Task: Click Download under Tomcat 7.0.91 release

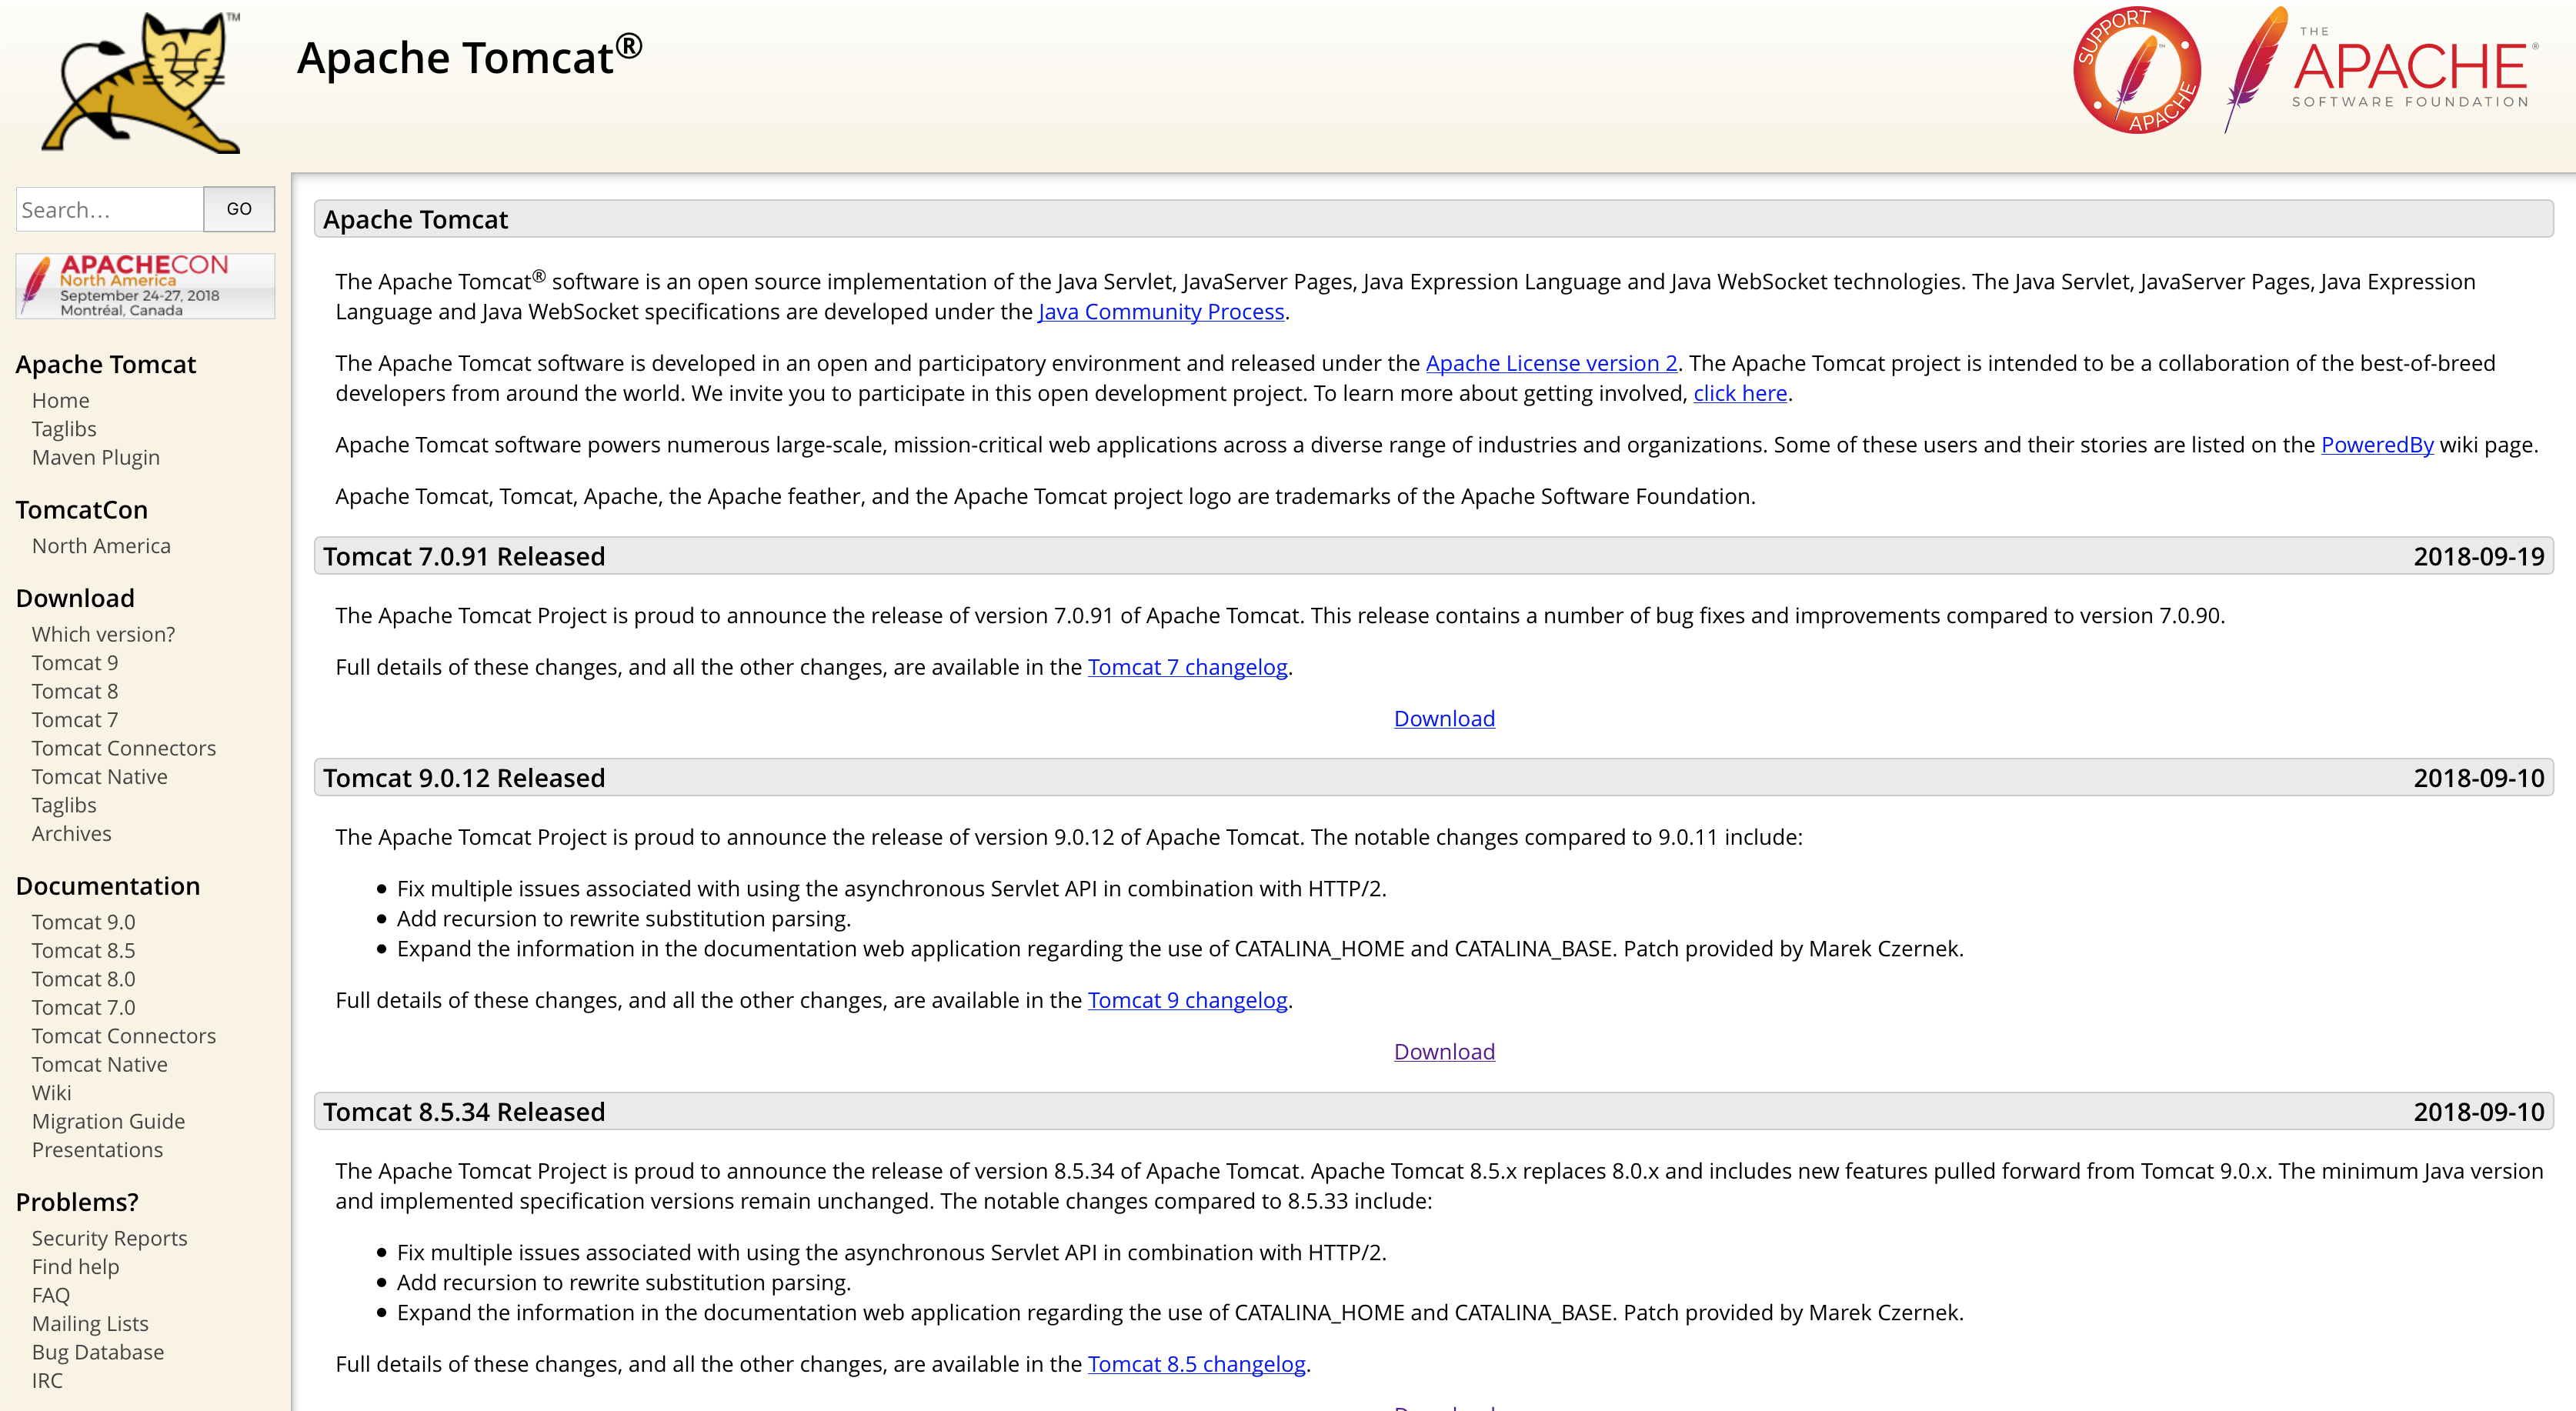Action: [x=1444, y=719]
